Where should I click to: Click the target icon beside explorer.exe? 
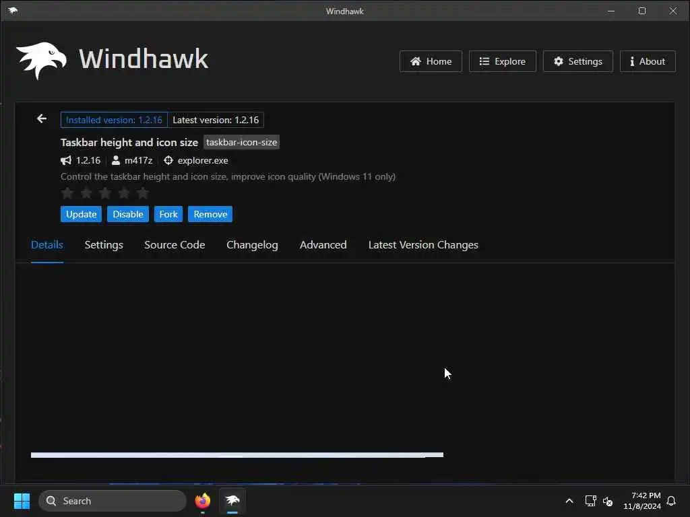(x=168, y=160)
